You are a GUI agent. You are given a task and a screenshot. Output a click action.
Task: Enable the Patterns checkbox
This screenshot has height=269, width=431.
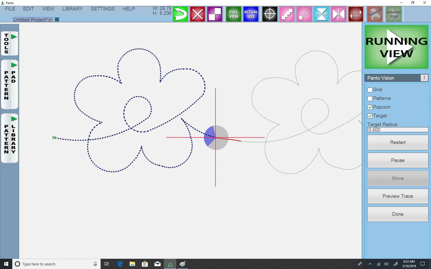[x=370, y=99]
